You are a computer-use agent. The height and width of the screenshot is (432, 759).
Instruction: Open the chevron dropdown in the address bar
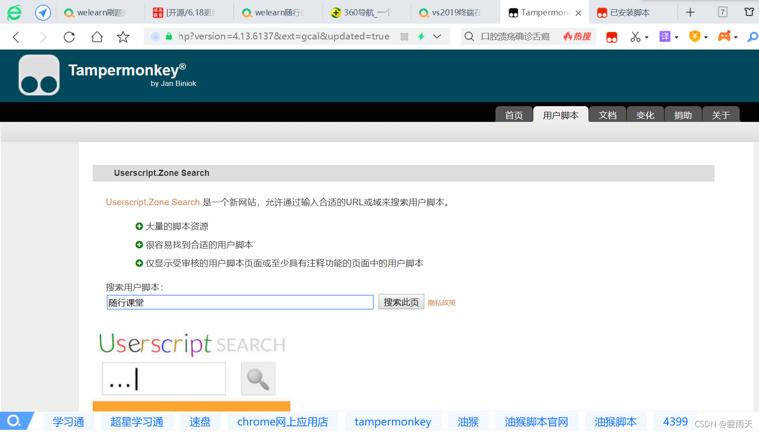[x=437, y=37]
